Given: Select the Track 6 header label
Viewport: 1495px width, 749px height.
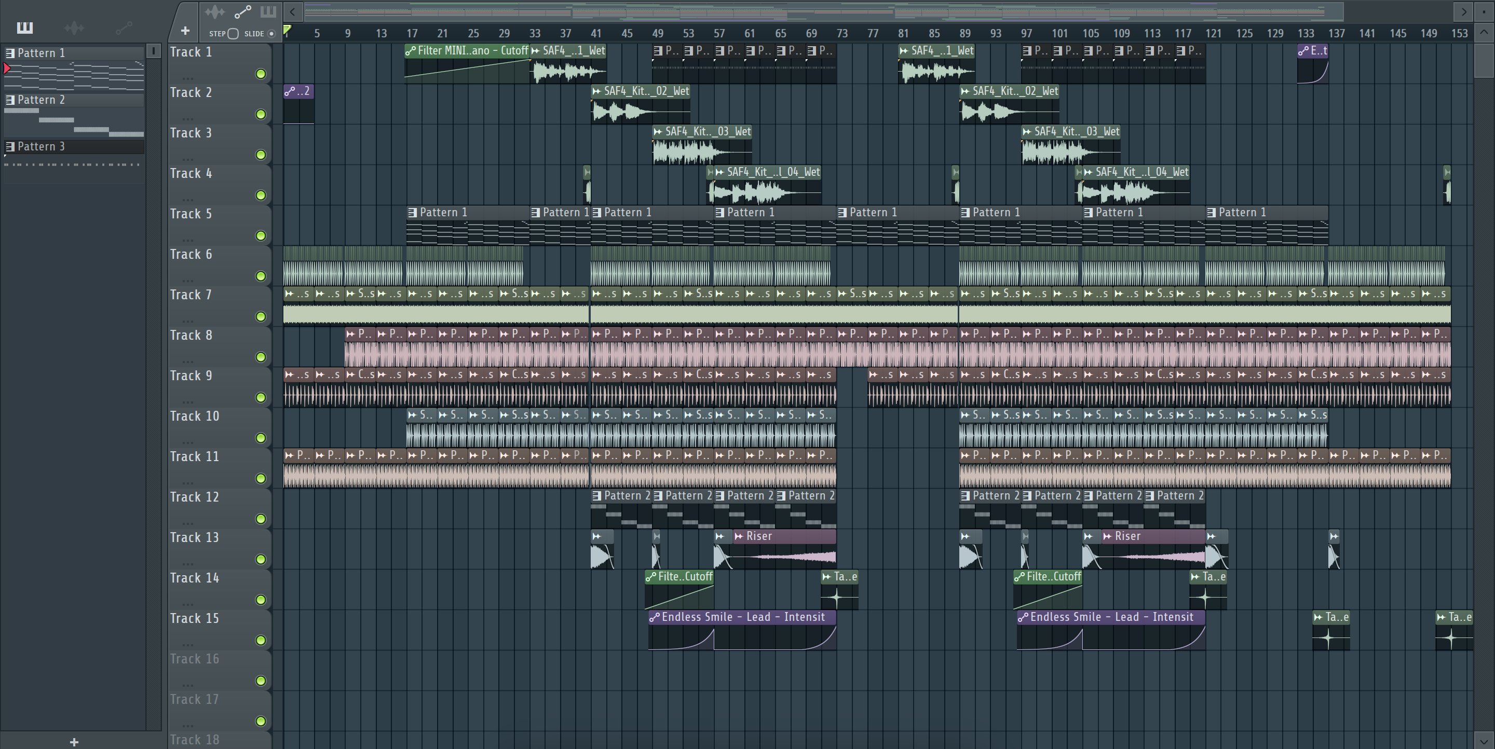Looking at the screenshot, I should [191, 255].
